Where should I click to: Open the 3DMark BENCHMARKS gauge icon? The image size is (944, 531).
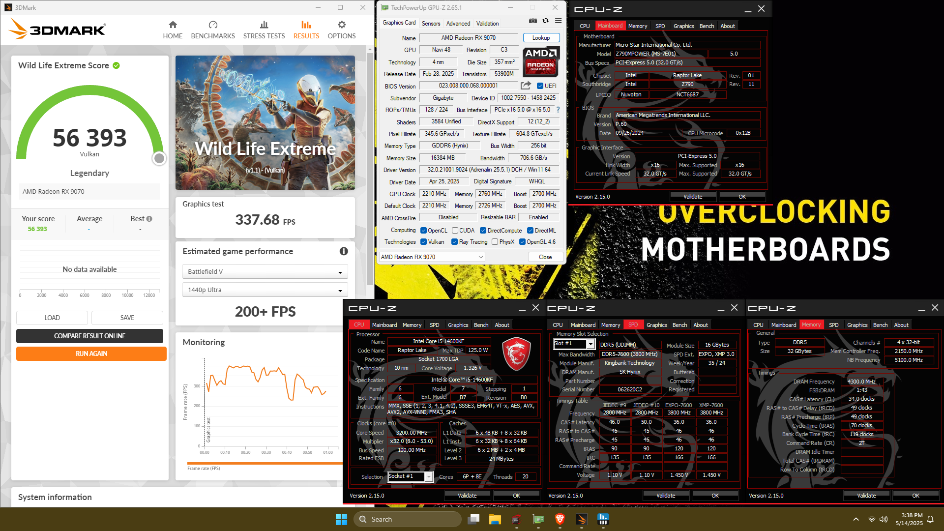[x=213, y=25]
